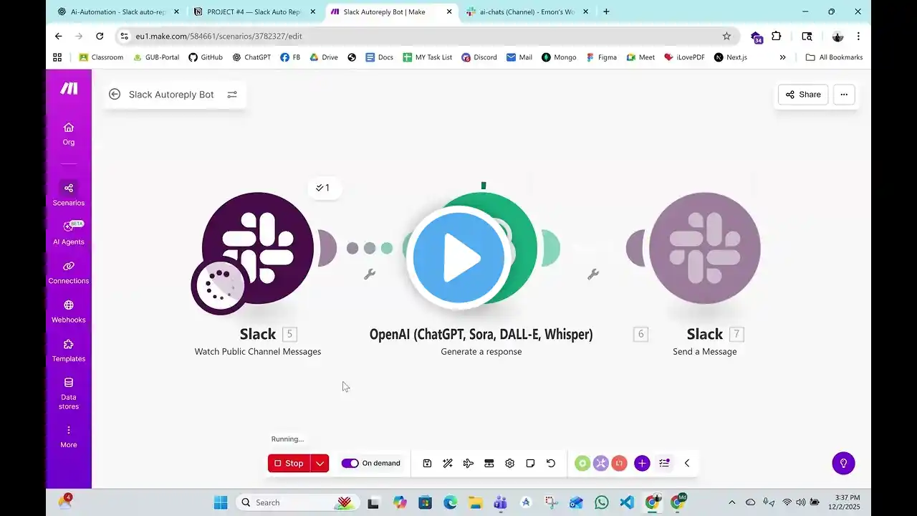Open scenario settings gear in bottom toolbar
This screenshot has height=516, width=917.
click(510, 463)
